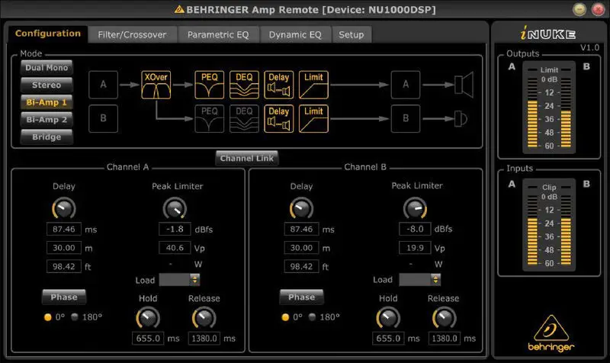Click the XOver crossover block icon
Viewport: 610px width, 363px height.
155,86
